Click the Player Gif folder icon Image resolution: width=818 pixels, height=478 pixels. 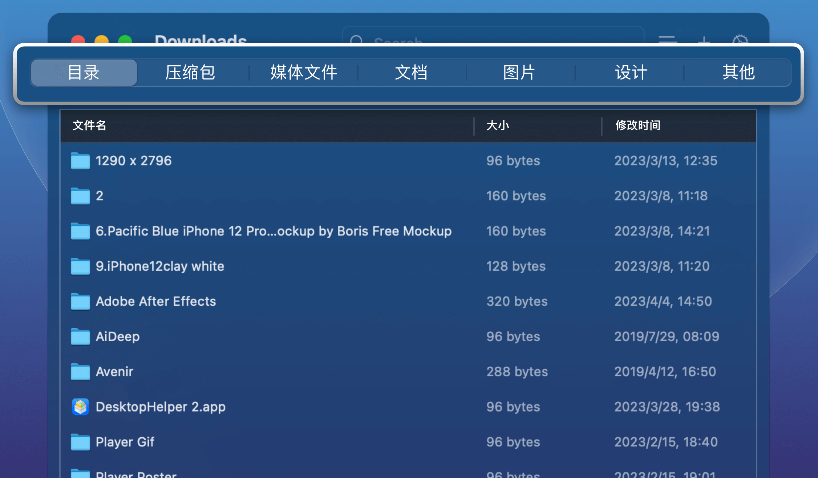click(80, 442)
